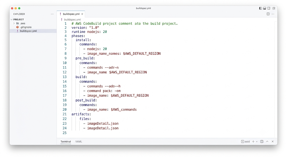Open the .gitignore file

(26, 27)
